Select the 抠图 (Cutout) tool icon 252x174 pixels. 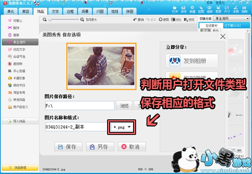201,10
